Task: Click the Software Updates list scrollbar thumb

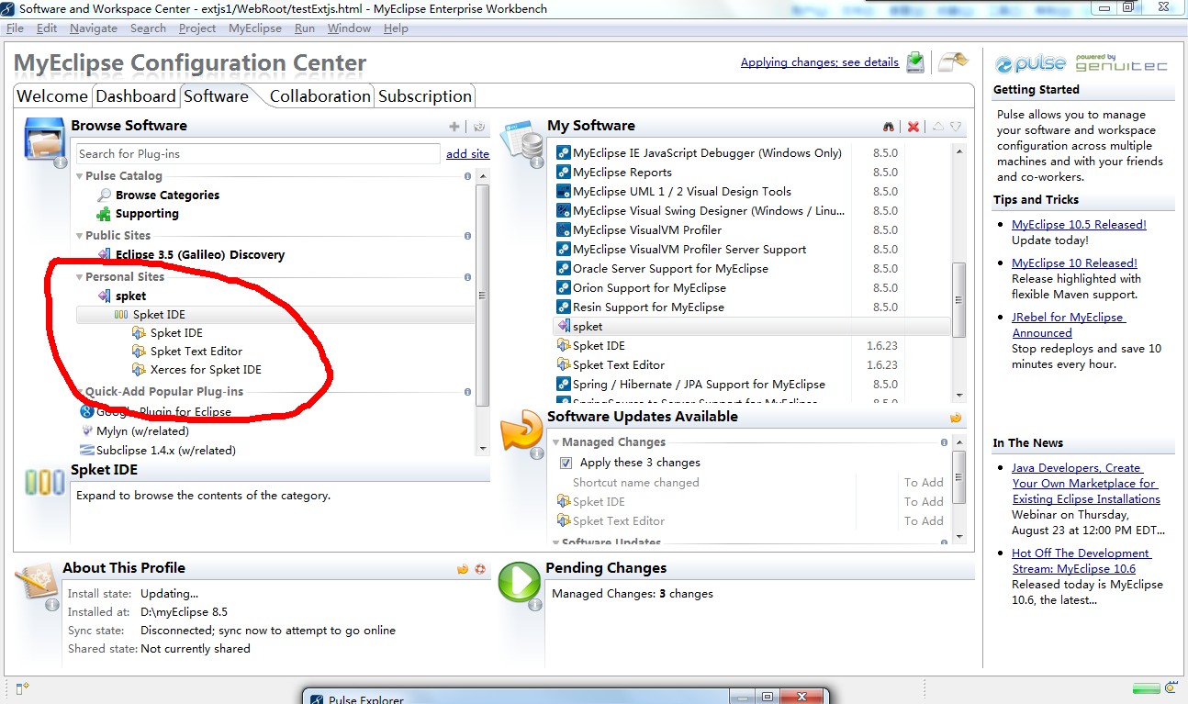Action: click(959, 477)
